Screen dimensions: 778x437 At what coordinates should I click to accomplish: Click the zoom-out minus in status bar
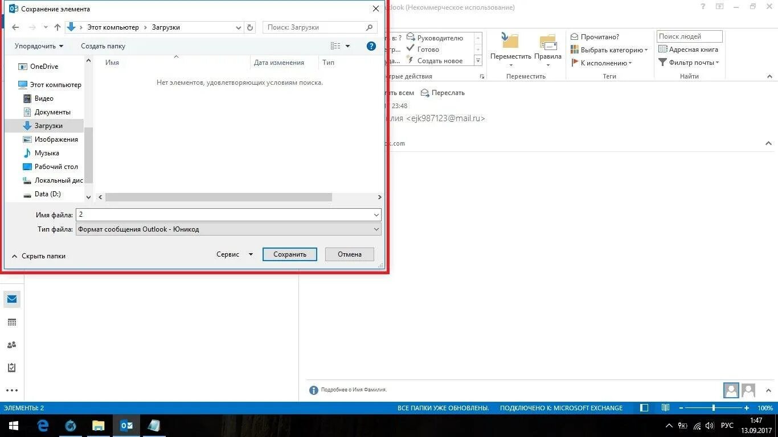pyautogui.click(x=681, y=408)
